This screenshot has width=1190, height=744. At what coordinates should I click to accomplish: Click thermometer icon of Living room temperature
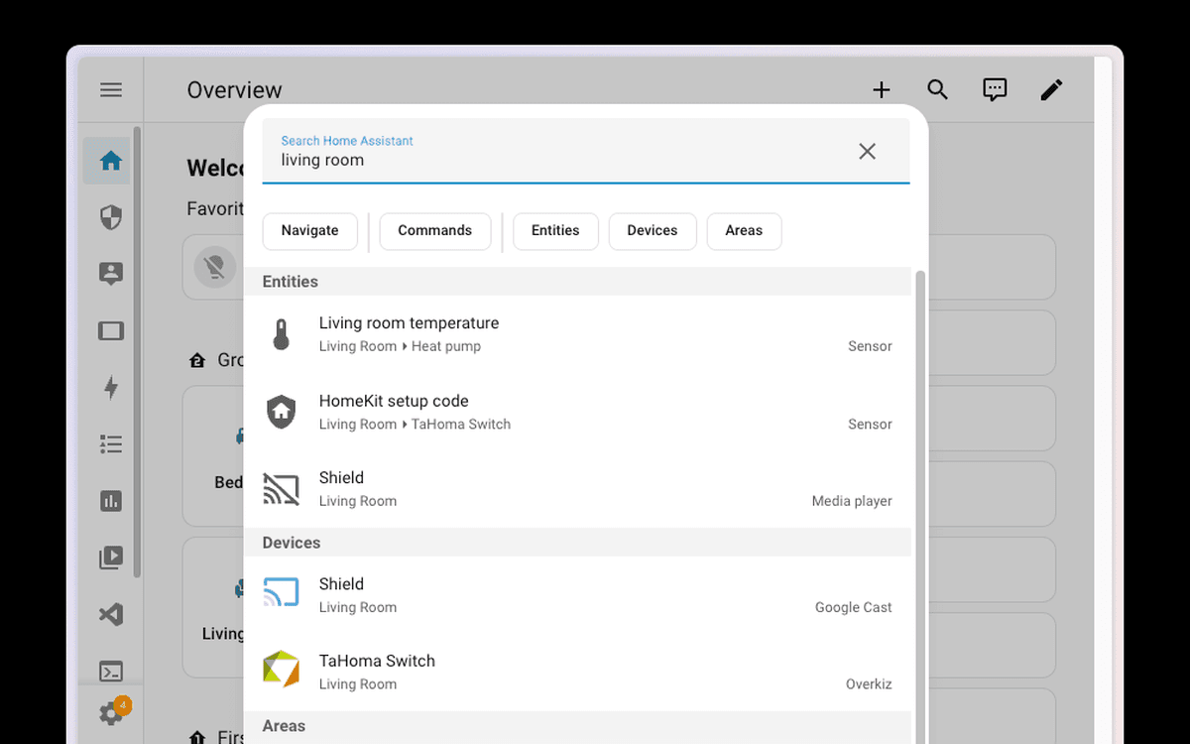point(282,334)
